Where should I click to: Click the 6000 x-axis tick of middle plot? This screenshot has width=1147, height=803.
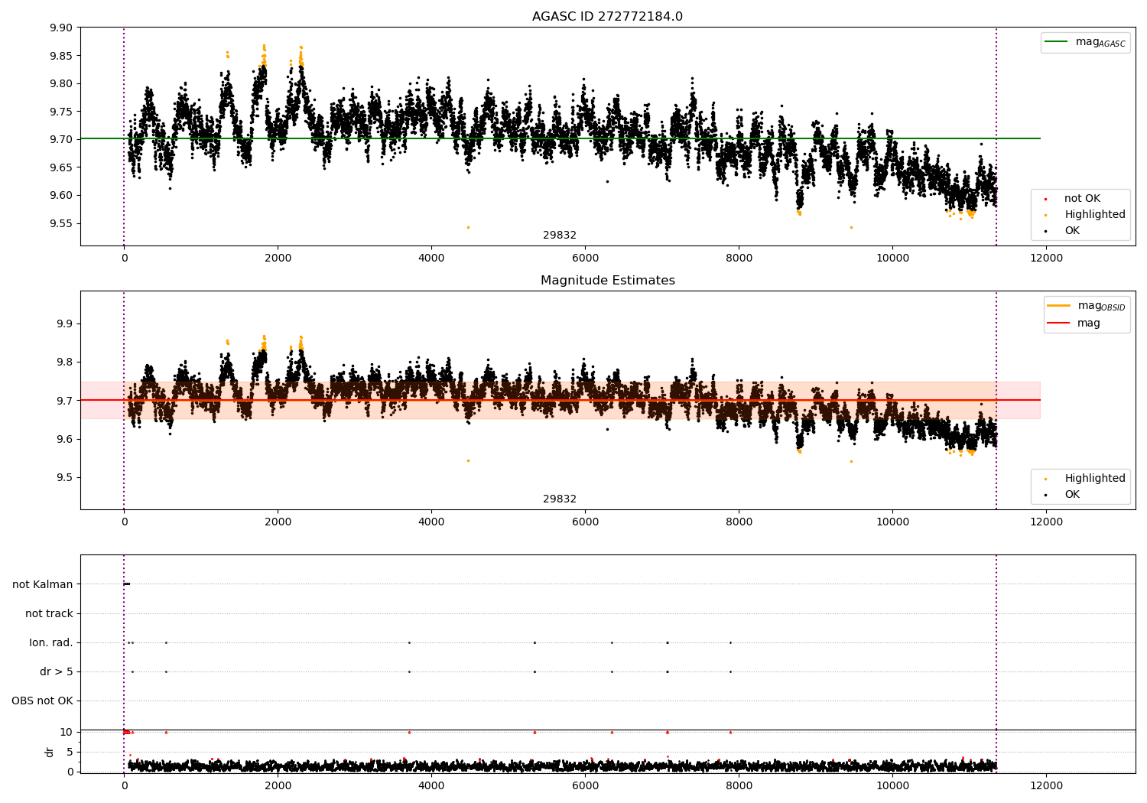tap(585, 522)
